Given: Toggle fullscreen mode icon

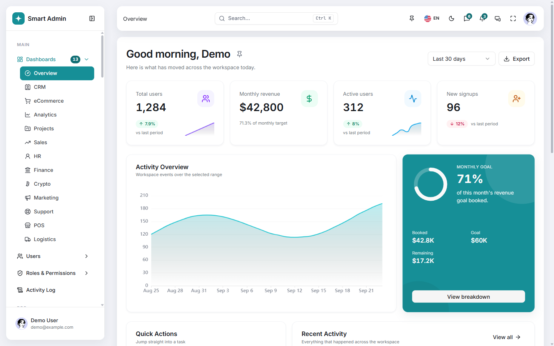Looking at the screenshot, I should pos(513,18).
